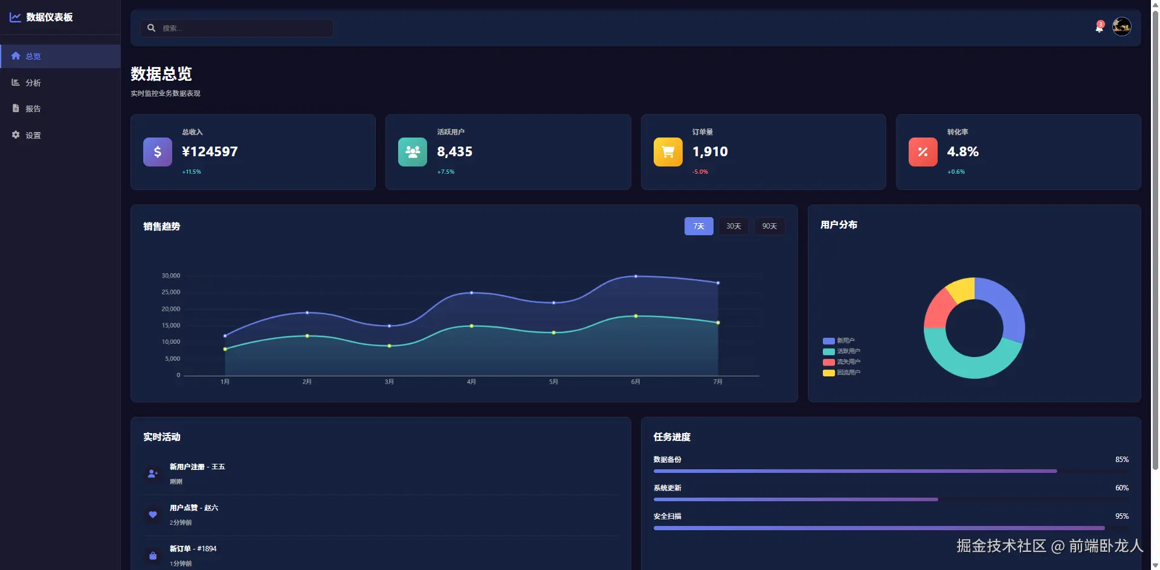Image resolution: width=1160 pixels, height=570 pixels.
Task: Click the 销售趋势 chart title
Action: tap(162, 226)
